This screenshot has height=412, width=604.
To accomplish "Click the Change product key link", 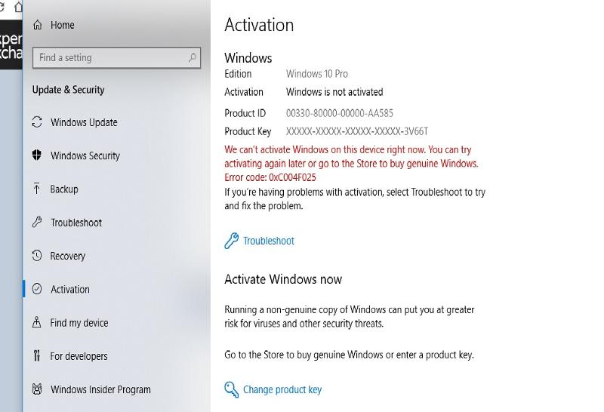I will pyautogui.click(x=282, y=389).
